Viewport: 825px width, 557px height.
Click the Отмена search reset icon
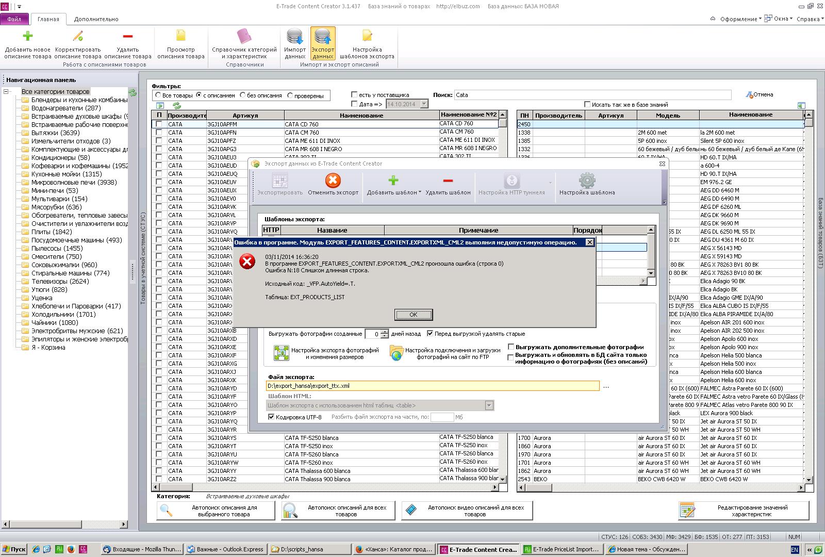759,95
